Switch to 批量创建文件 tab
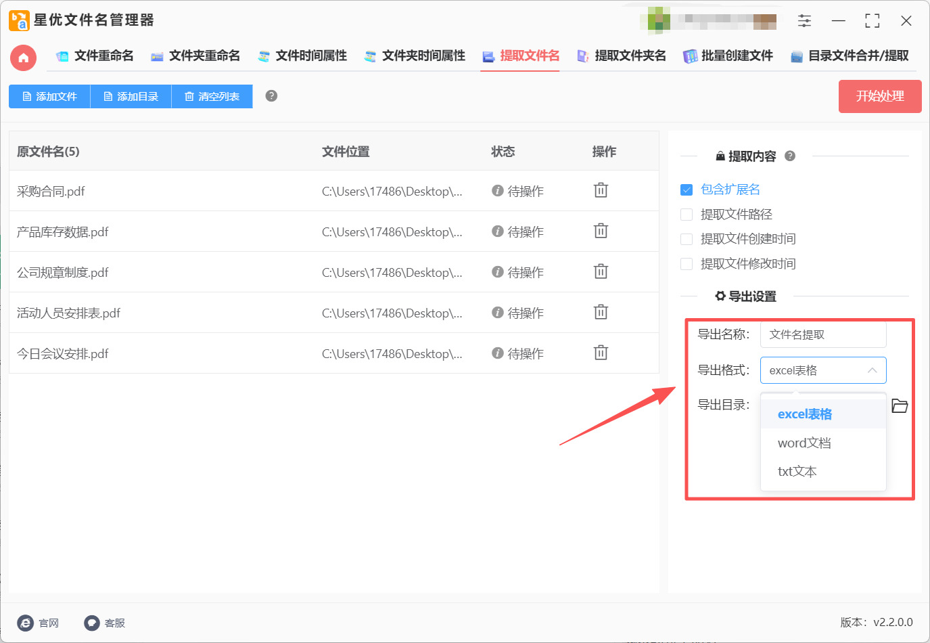The height and width of the screenshot is (643, 930). pyautogui.click(x=728, y=56)
